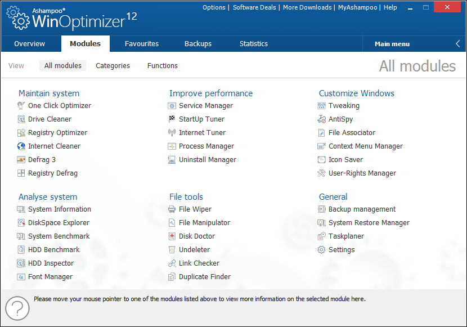This screenshot has width=467, height=327.
Task: Click the Analyse system heading
Action: tap(48, 197)
